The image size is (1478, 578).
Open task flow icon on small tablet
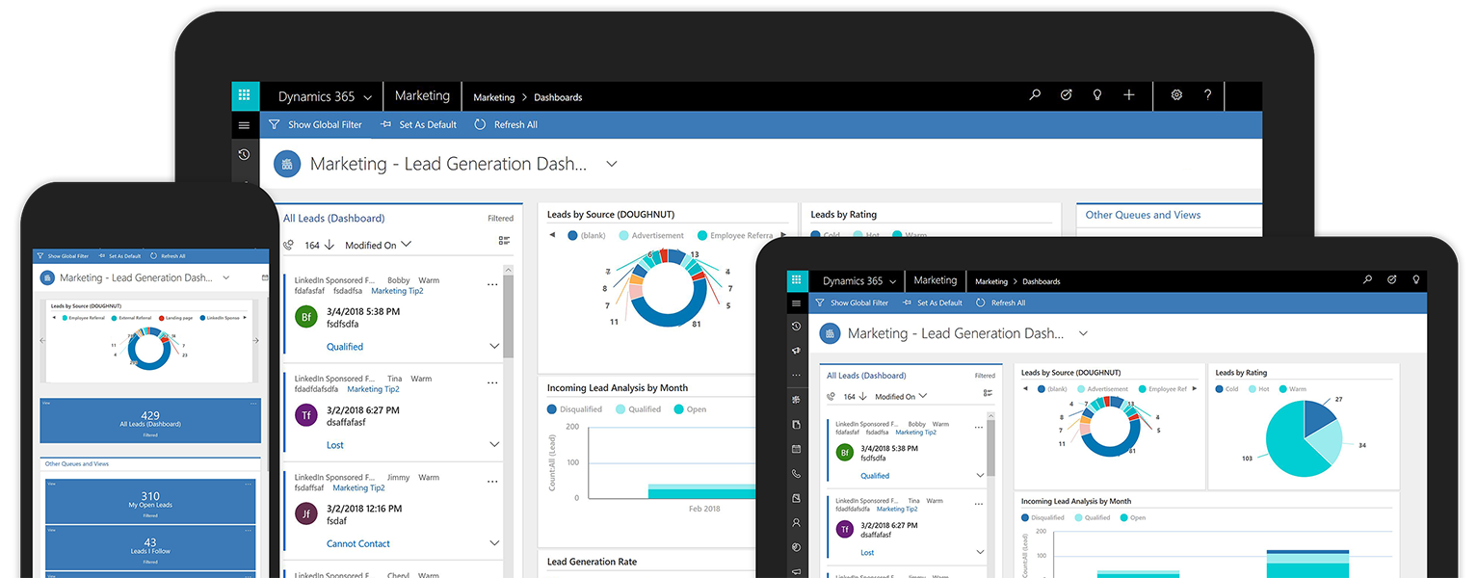(x=1391, y=280)
